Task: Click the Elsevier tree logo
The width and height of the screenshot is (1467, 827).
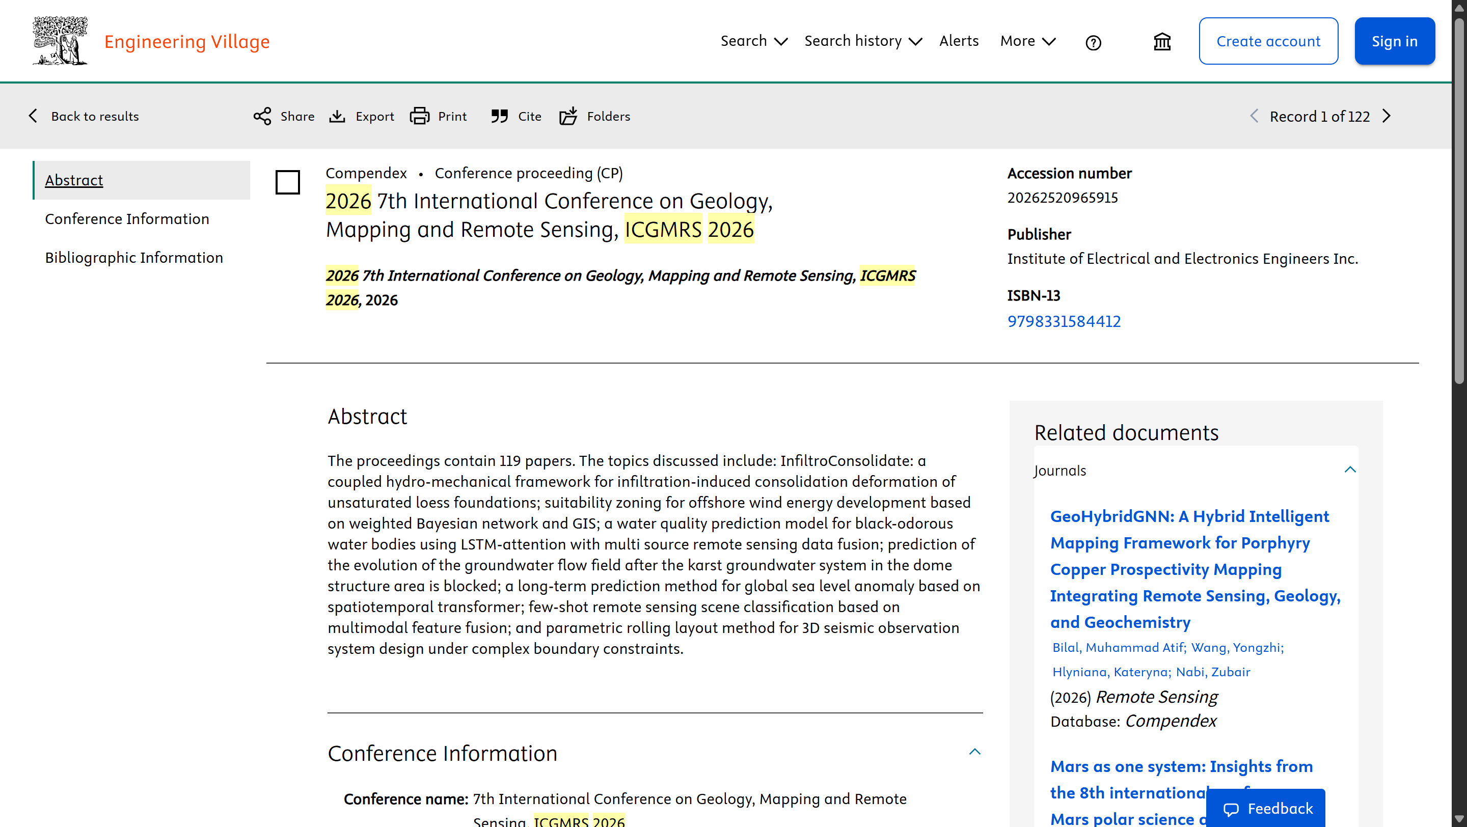Action: (x=60, y=40)
